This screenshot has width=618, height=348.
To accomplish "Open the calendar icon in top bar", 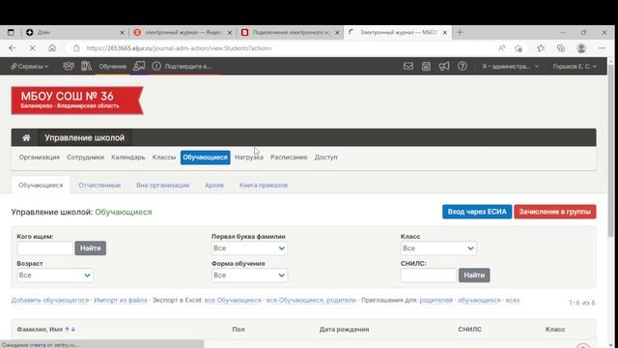I will pos(426,66).
